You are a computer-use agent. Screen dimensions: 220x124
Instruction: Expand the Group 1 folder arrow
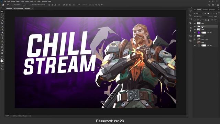[197, 27]
